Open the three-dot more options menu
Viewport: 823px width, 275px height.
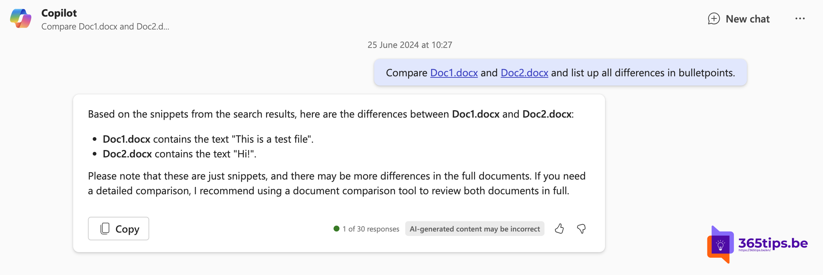pos(800,19)
